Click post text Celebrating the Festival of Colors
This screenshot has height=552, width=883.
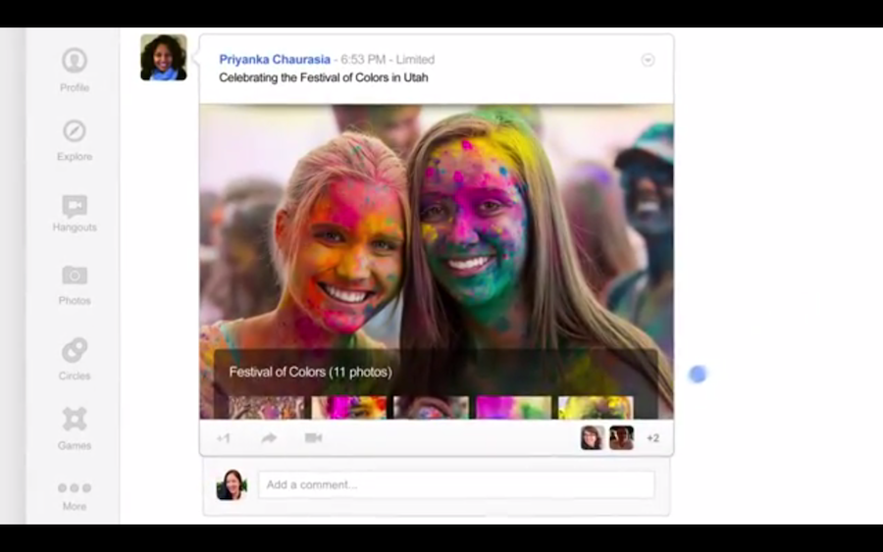click(x=324, y=77)
